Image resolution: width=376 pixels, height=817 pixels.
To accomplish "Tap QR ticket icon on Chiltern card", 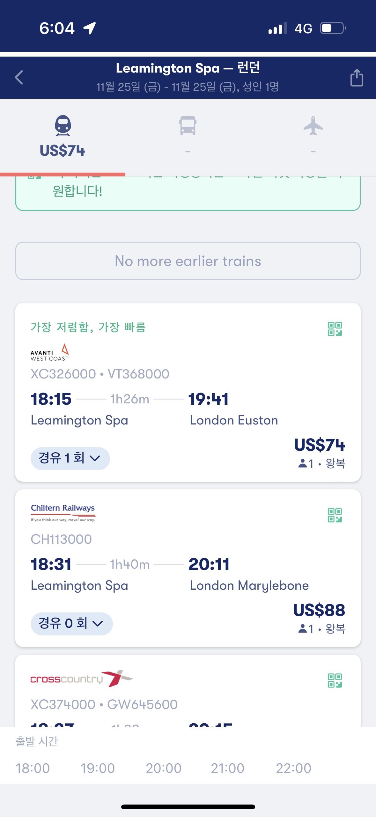I will [335, 515].
